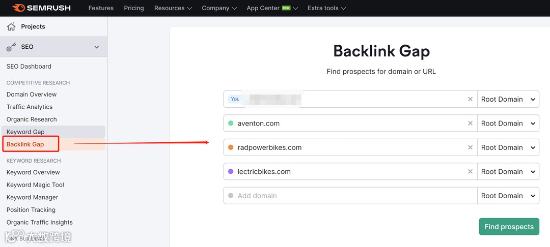
Task: Clear the blurred You domain field
Action: (x=470, y=99)
